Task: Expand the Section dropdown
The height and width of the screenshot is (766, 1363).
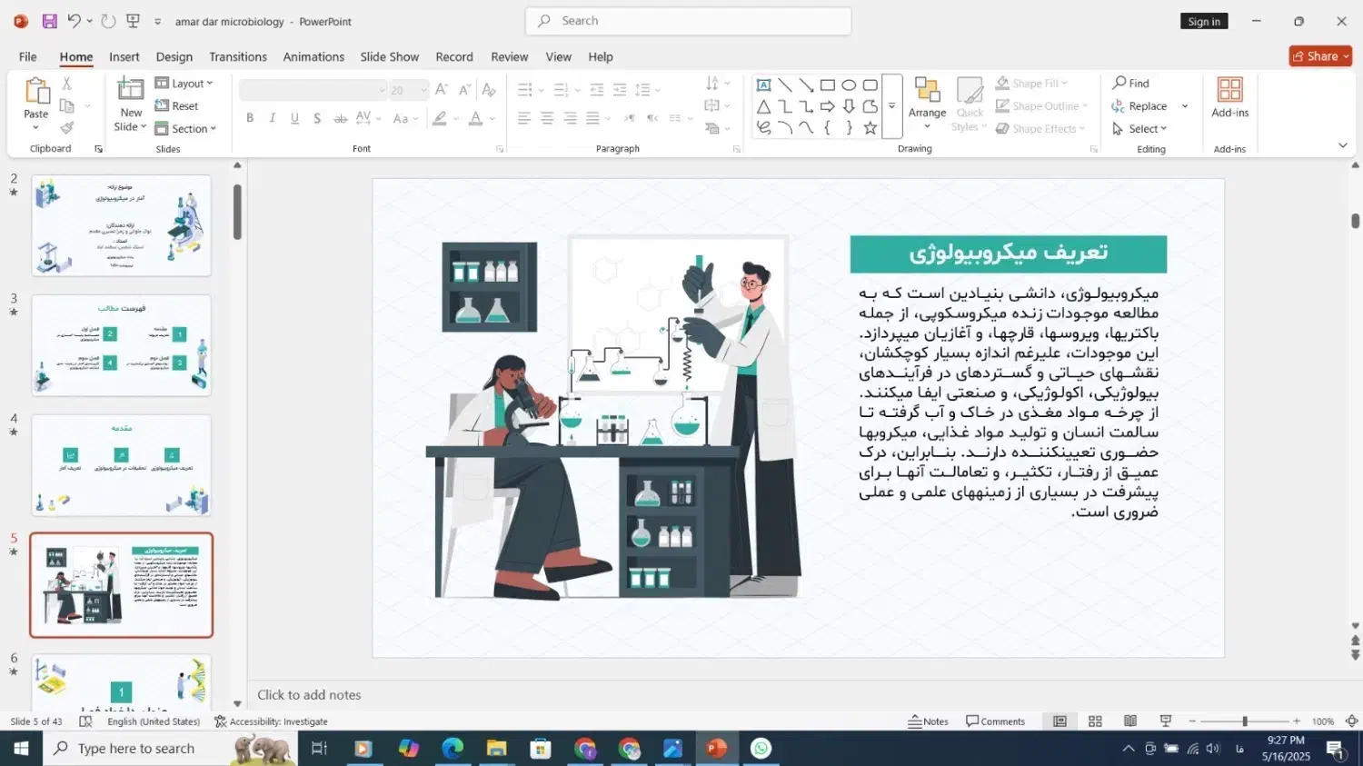Action: tap(185, 129)
